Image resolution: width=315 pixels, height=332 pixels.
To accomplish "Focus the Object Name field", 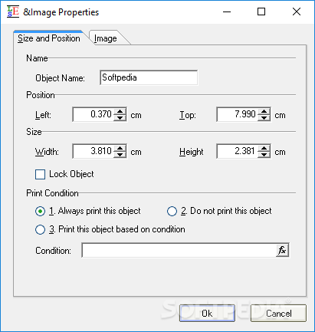I will point(149,77).
